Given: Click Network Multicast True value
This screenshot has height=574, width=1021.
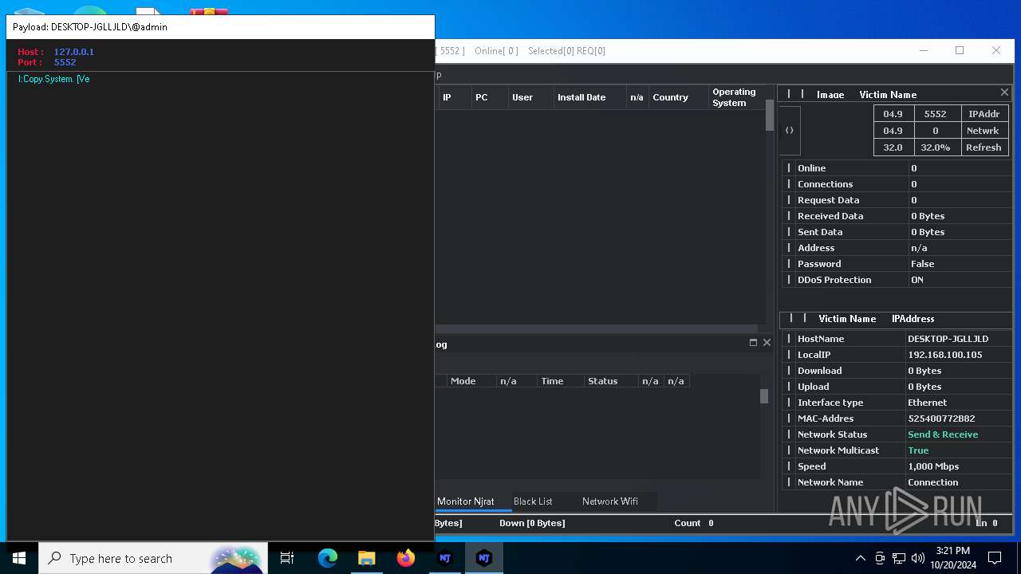Looking at the screenshot, I should click(x=918, y=450).
